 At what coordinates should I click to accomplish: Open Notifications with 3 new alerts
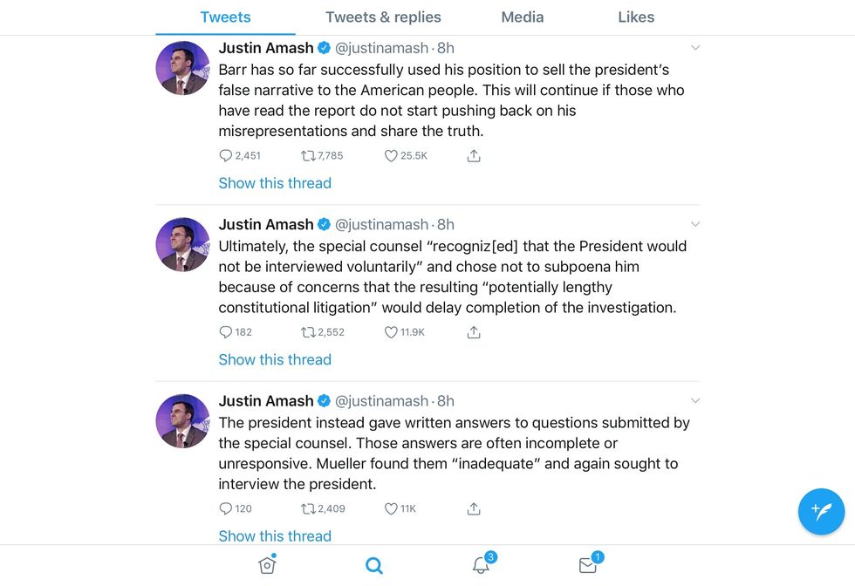coord(482,564)
